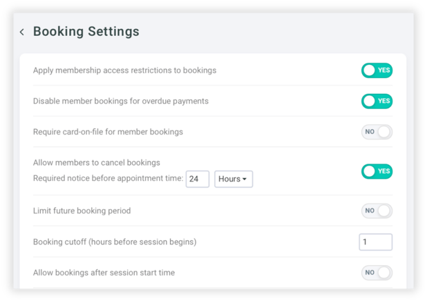Viewport: 425px width, 301px height.
Task: Go back using the left chevron arrow
Action: [x=22, y=32]
